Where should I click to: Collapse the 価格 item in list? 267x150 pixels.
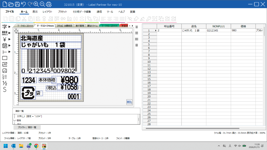pos(15,120)
